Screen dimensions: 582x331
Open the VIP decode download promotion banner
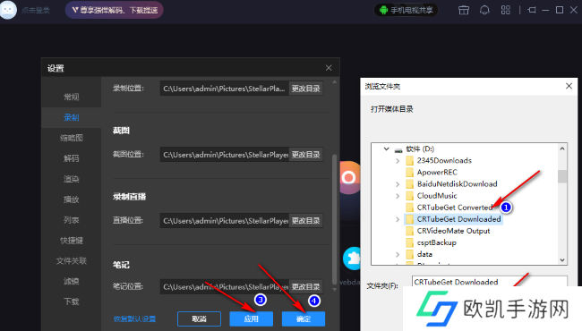point(115,10)
